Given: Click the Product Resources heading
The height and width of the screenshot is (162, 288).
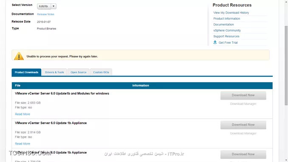Looking at the screenshot, I should click(232, 5).
